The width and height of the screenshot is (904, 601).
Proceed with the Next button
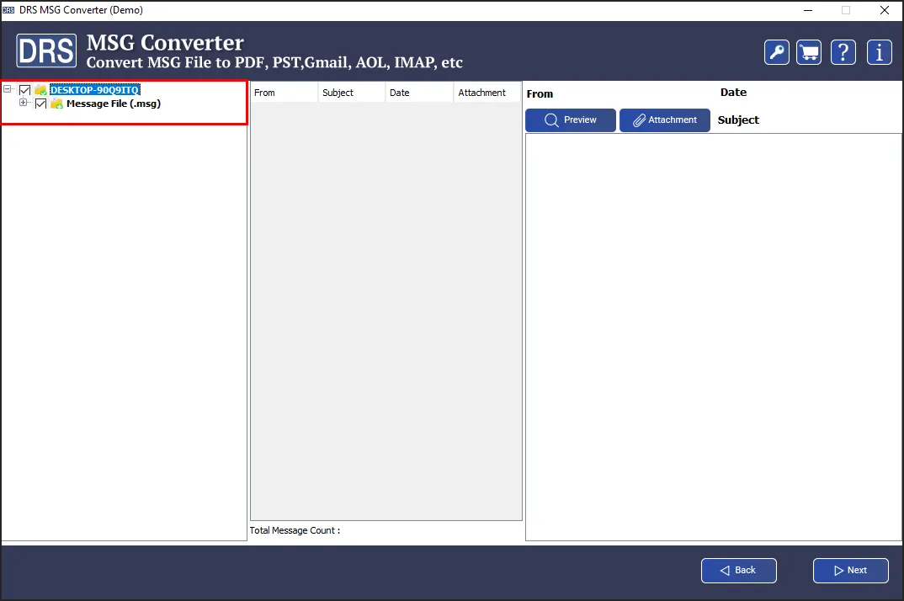click(850, 571)
